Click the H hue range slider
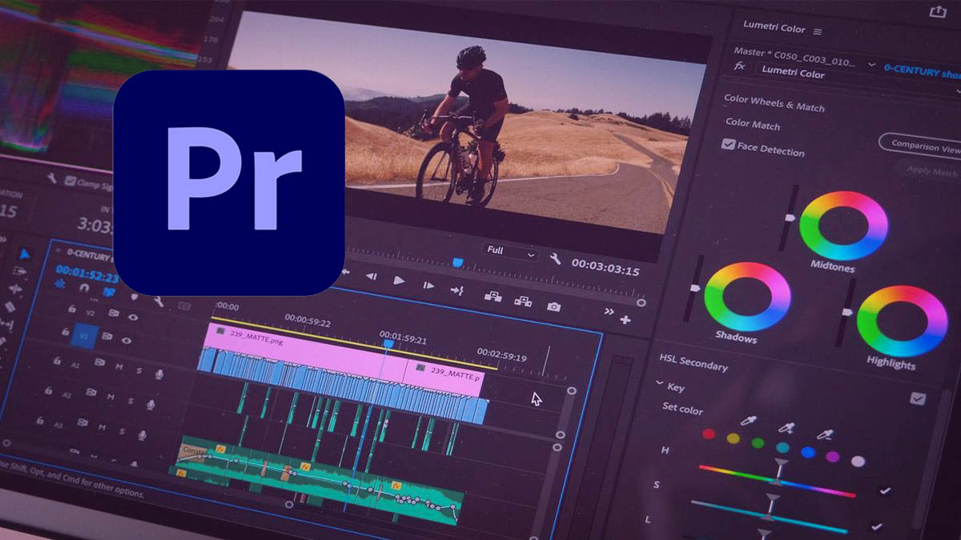Viewport: 961px width, 540px height. point(777,481)
